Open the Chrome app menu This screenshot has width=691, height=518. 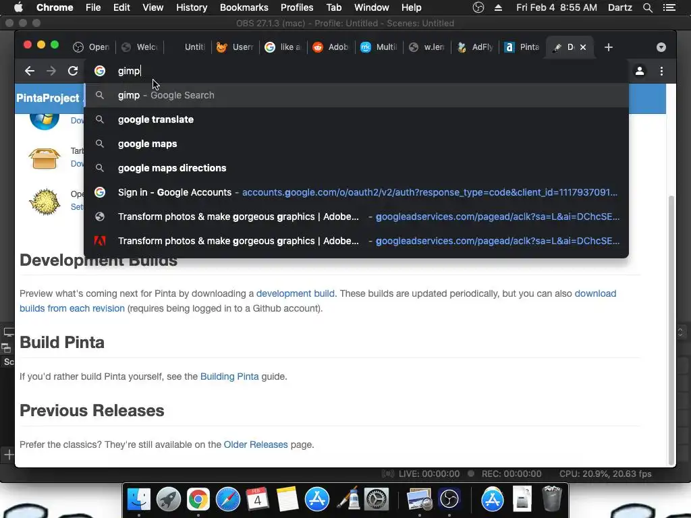click(x=55, y=7)
